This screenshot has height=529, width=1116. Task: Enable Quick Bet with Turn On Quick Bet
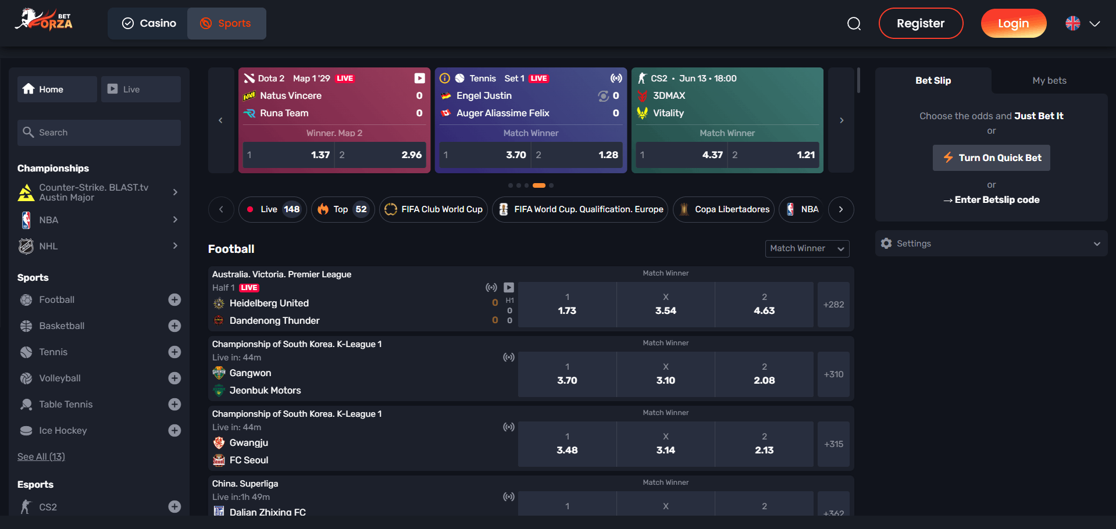pyautogui.click(x=991, y=158)
